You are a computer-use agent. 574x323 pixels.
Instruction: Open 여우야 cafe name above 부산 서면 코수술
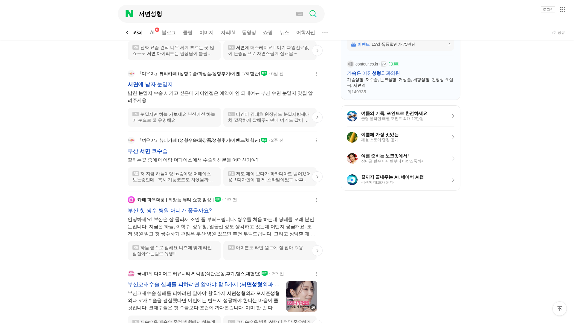click(199, 140)
